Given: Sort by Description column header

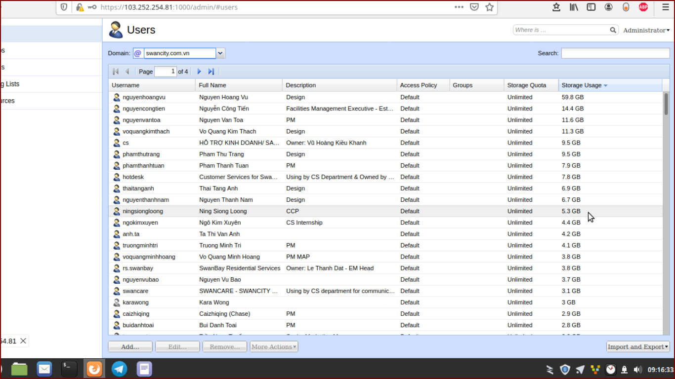Looking at the screenshot, I should (340, 85).
